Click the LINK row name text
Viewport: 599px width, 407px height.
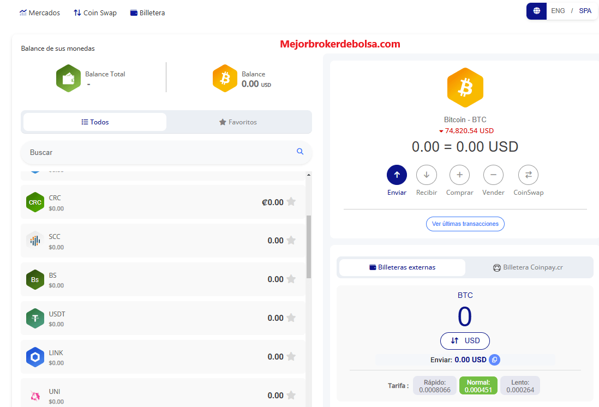point(56,353)
